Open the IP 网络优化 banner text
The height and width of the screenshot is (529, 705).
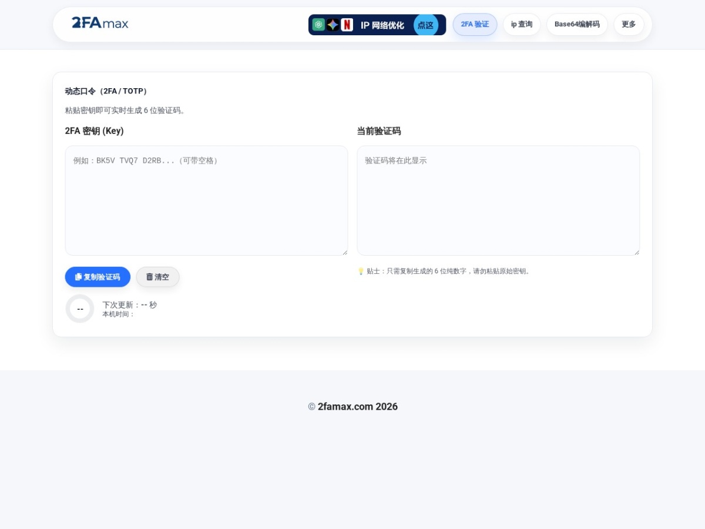pyautogui.click(x=382, y=25)
